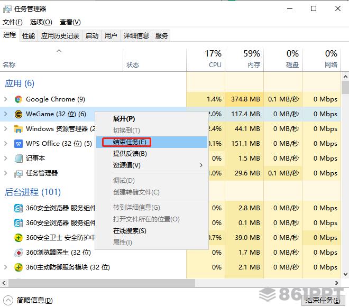This screenshot has height=307, width=349.
Task: Select the 360浏览器医生 (32 位) row name
Action: click(58, 253)
